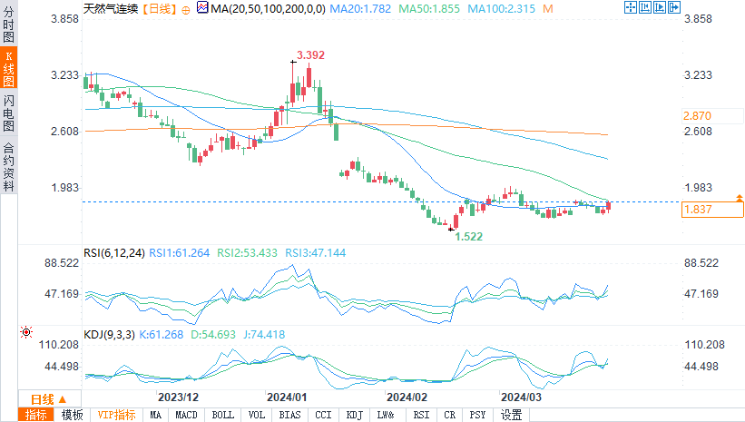This screenshot has width=745, height=422.
Task: Click the MA100:2.315 value
Action: 501,9
